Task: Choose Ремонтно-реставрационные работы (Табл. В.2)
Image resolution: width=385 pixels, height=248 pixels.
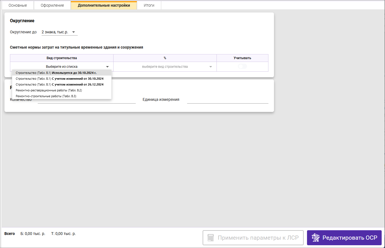Action: 49,90
